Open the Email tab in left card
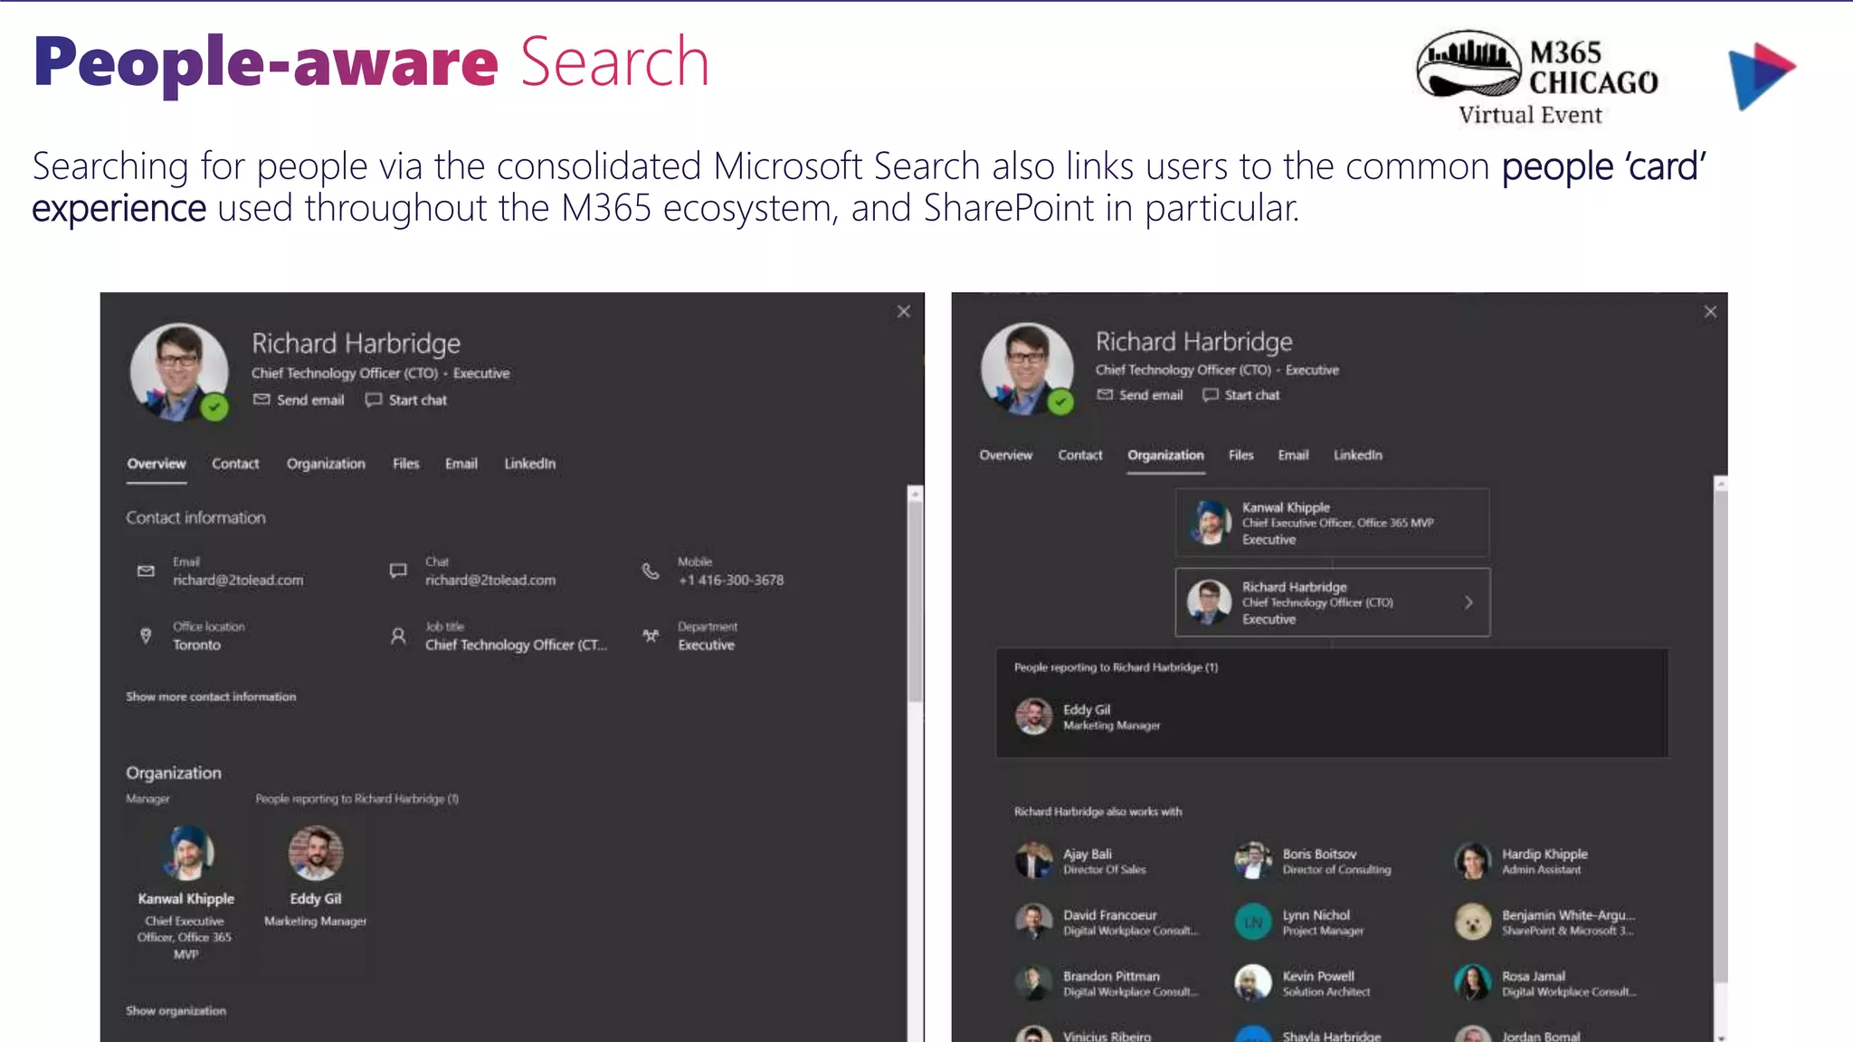 coord(461,464)
